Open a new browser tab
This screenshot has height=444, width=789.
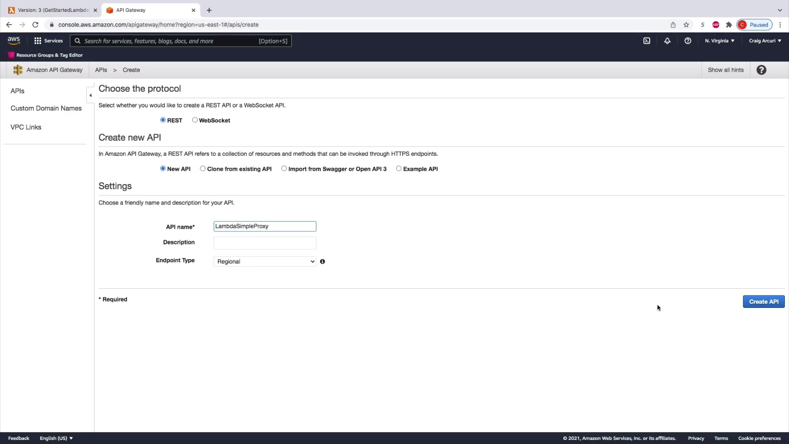tap(209, 10)
